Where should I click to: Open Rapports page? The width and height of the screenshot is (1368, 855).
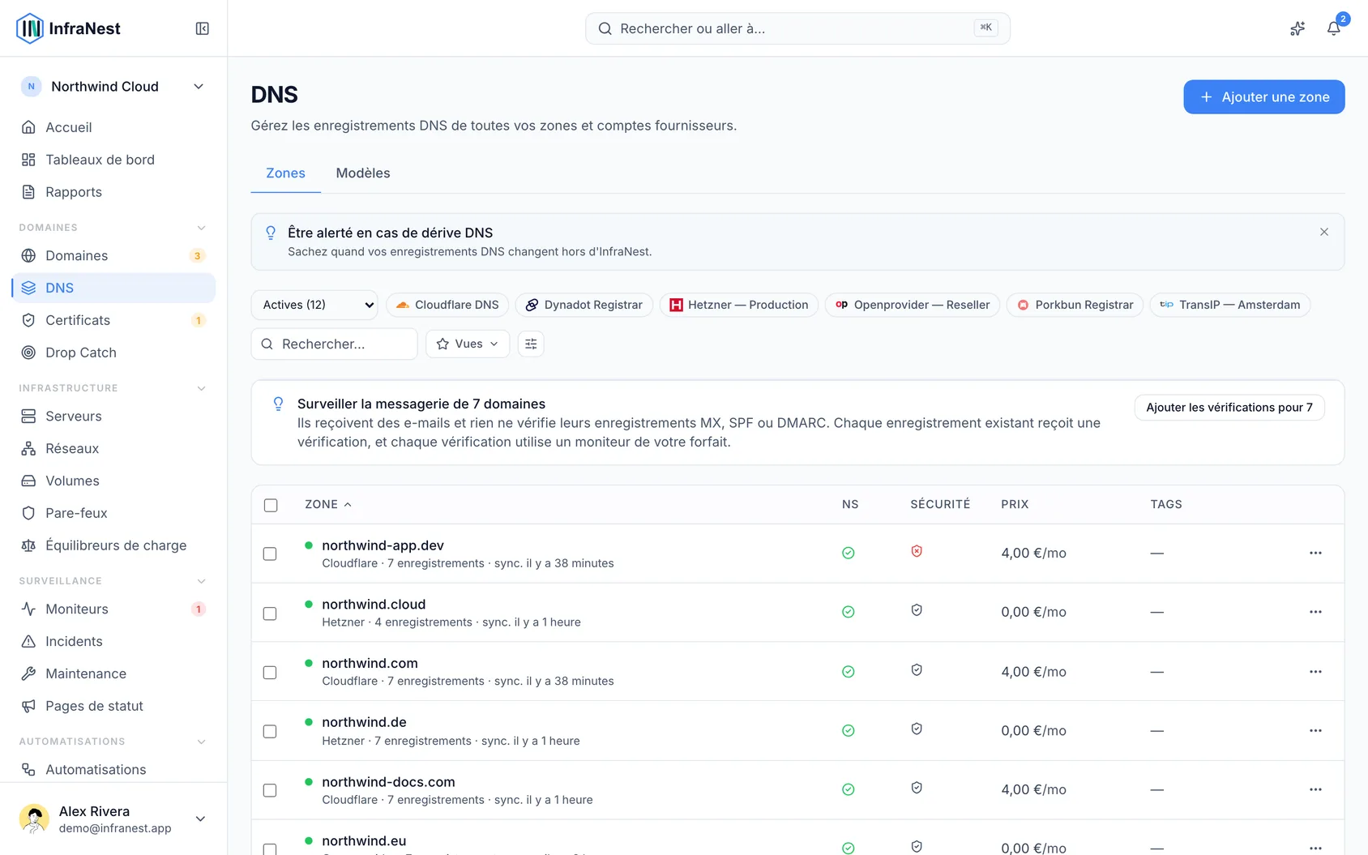click(x=113, y=192)
